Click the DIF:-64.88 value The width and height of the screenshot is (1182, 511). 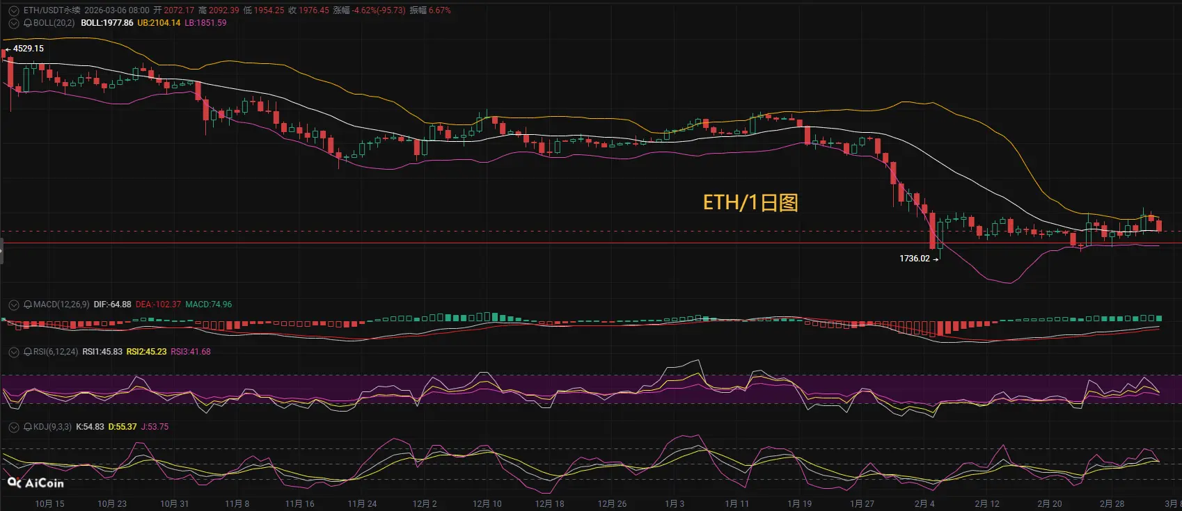[x=113, y=305]
